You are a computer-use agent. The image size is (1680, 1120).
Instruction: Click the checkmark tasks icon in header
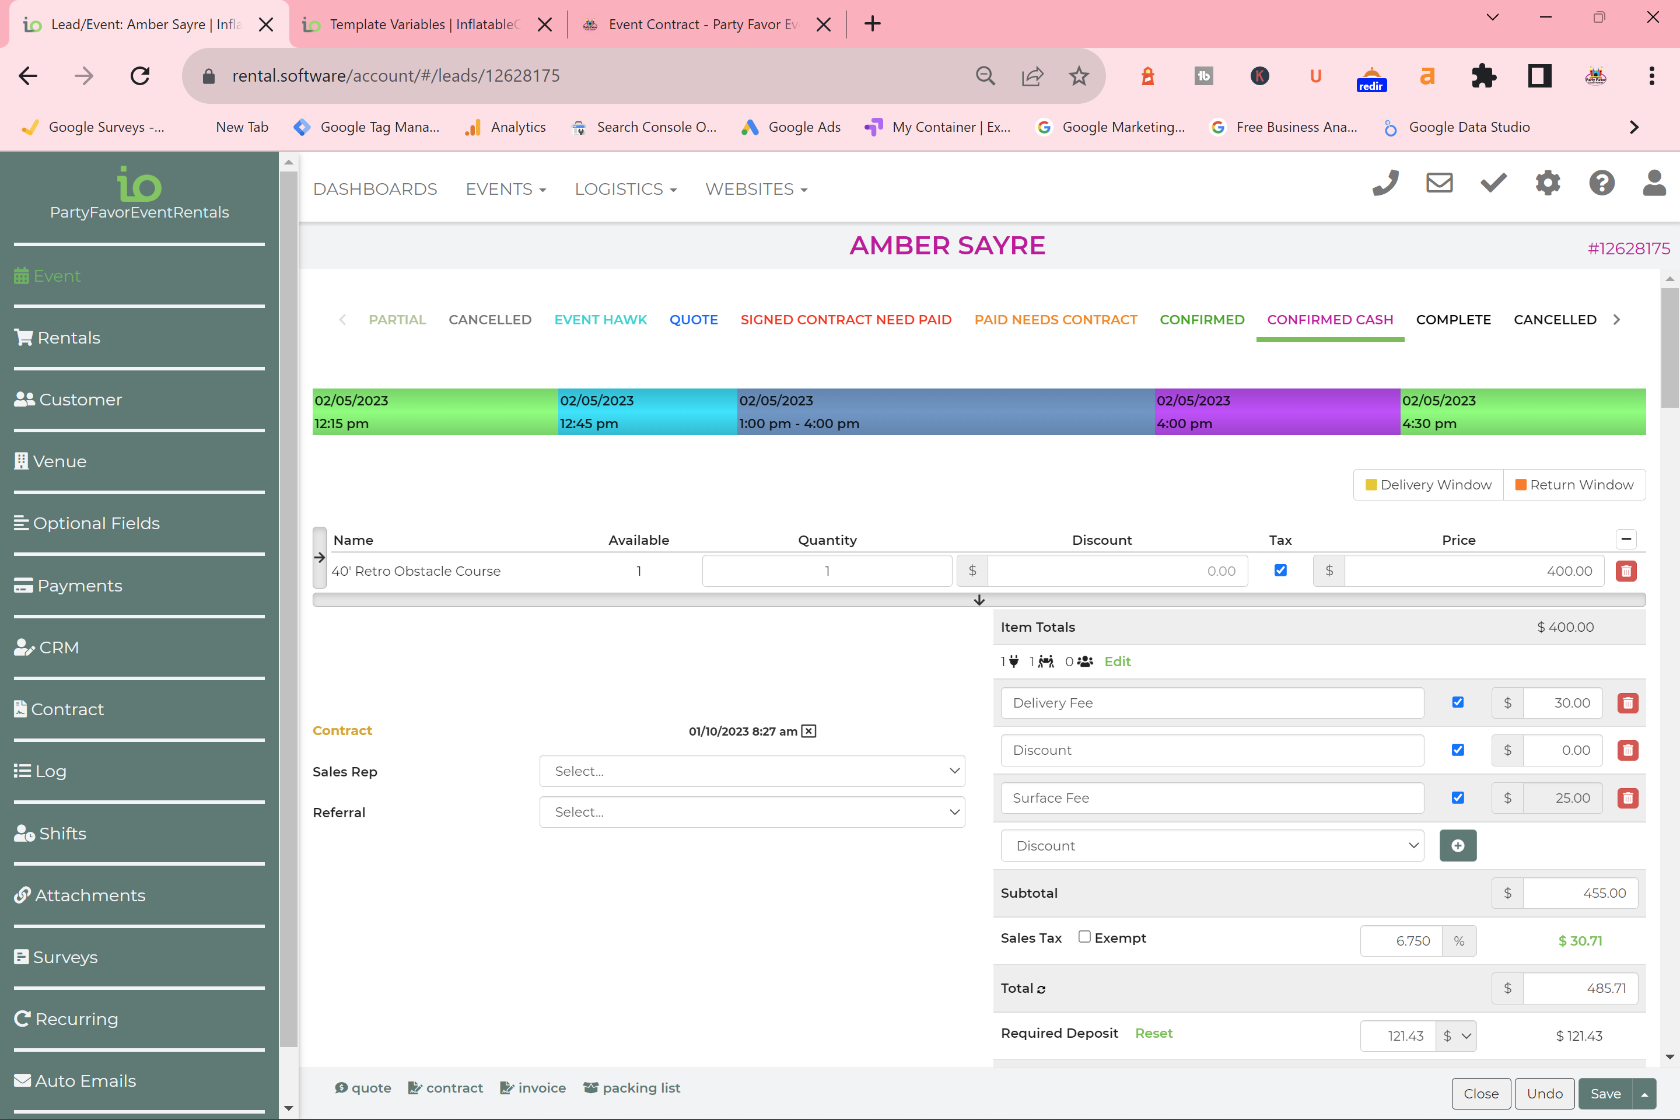(x=1493, y=183)
